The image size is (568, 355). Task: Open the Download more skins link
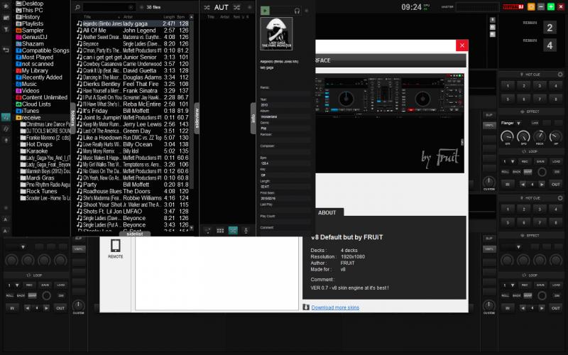(335, 307)
